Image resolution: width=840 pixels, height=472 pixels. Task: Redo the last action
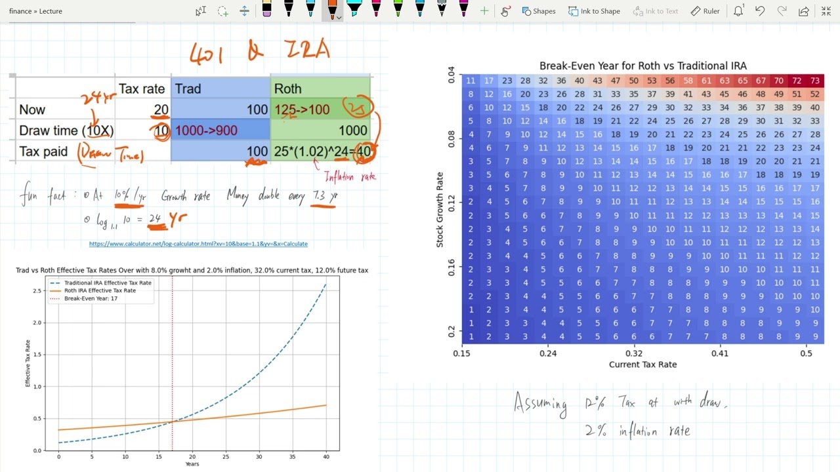(x=782, y=10)
